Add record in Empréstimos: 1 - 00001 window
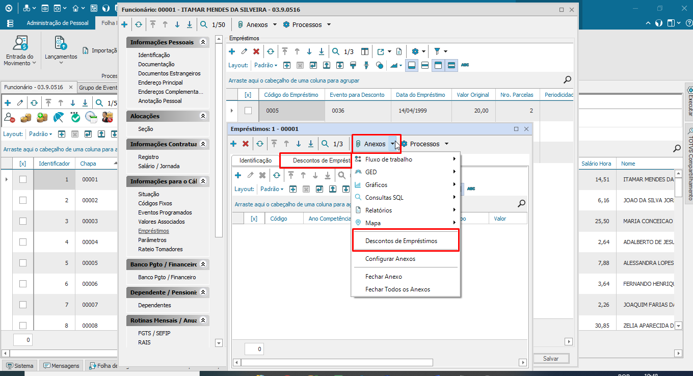The image size is (693, 376). pyautogui.click(x=233, y=144)
